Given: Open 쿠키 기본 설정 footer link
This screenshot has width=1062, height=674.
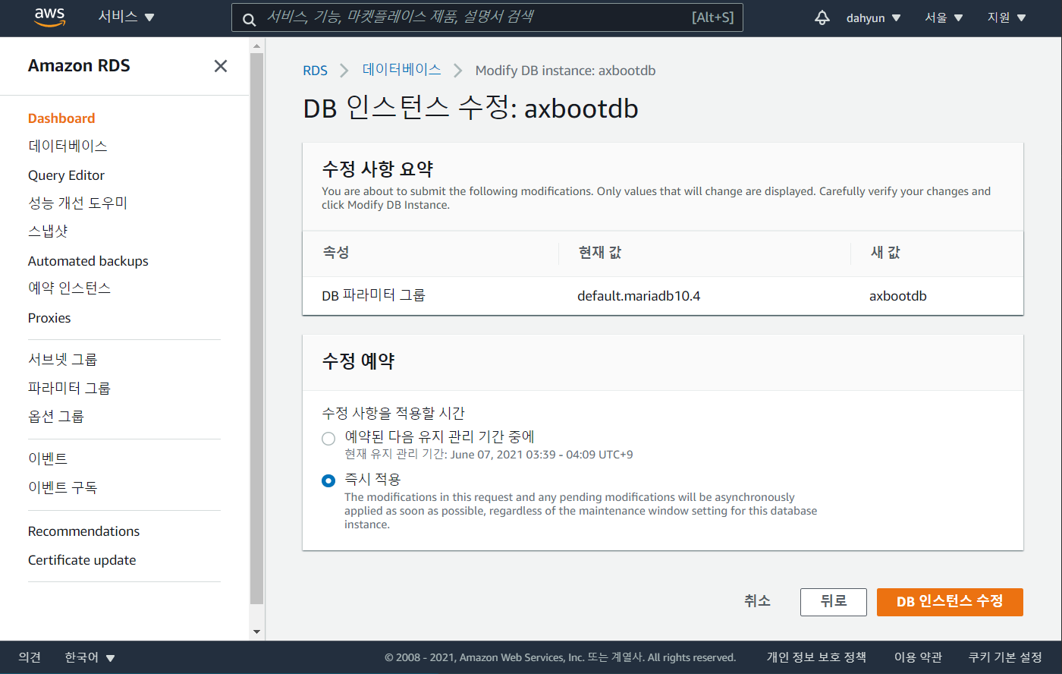Looking at the screenshot, I should [x=1005, y=657].
